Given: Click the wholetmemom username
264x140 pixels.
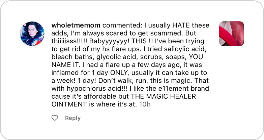Looking at the screenshot, I should (76, 26).
